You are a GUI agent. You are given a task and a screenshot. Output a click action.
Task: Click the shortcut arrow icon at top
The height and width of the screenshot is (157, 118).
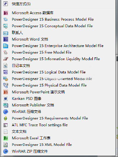6,4
